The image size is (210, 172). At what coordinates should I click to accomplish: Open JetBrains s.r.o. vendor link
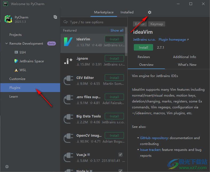pyautogui.click(x=144, y=40)
